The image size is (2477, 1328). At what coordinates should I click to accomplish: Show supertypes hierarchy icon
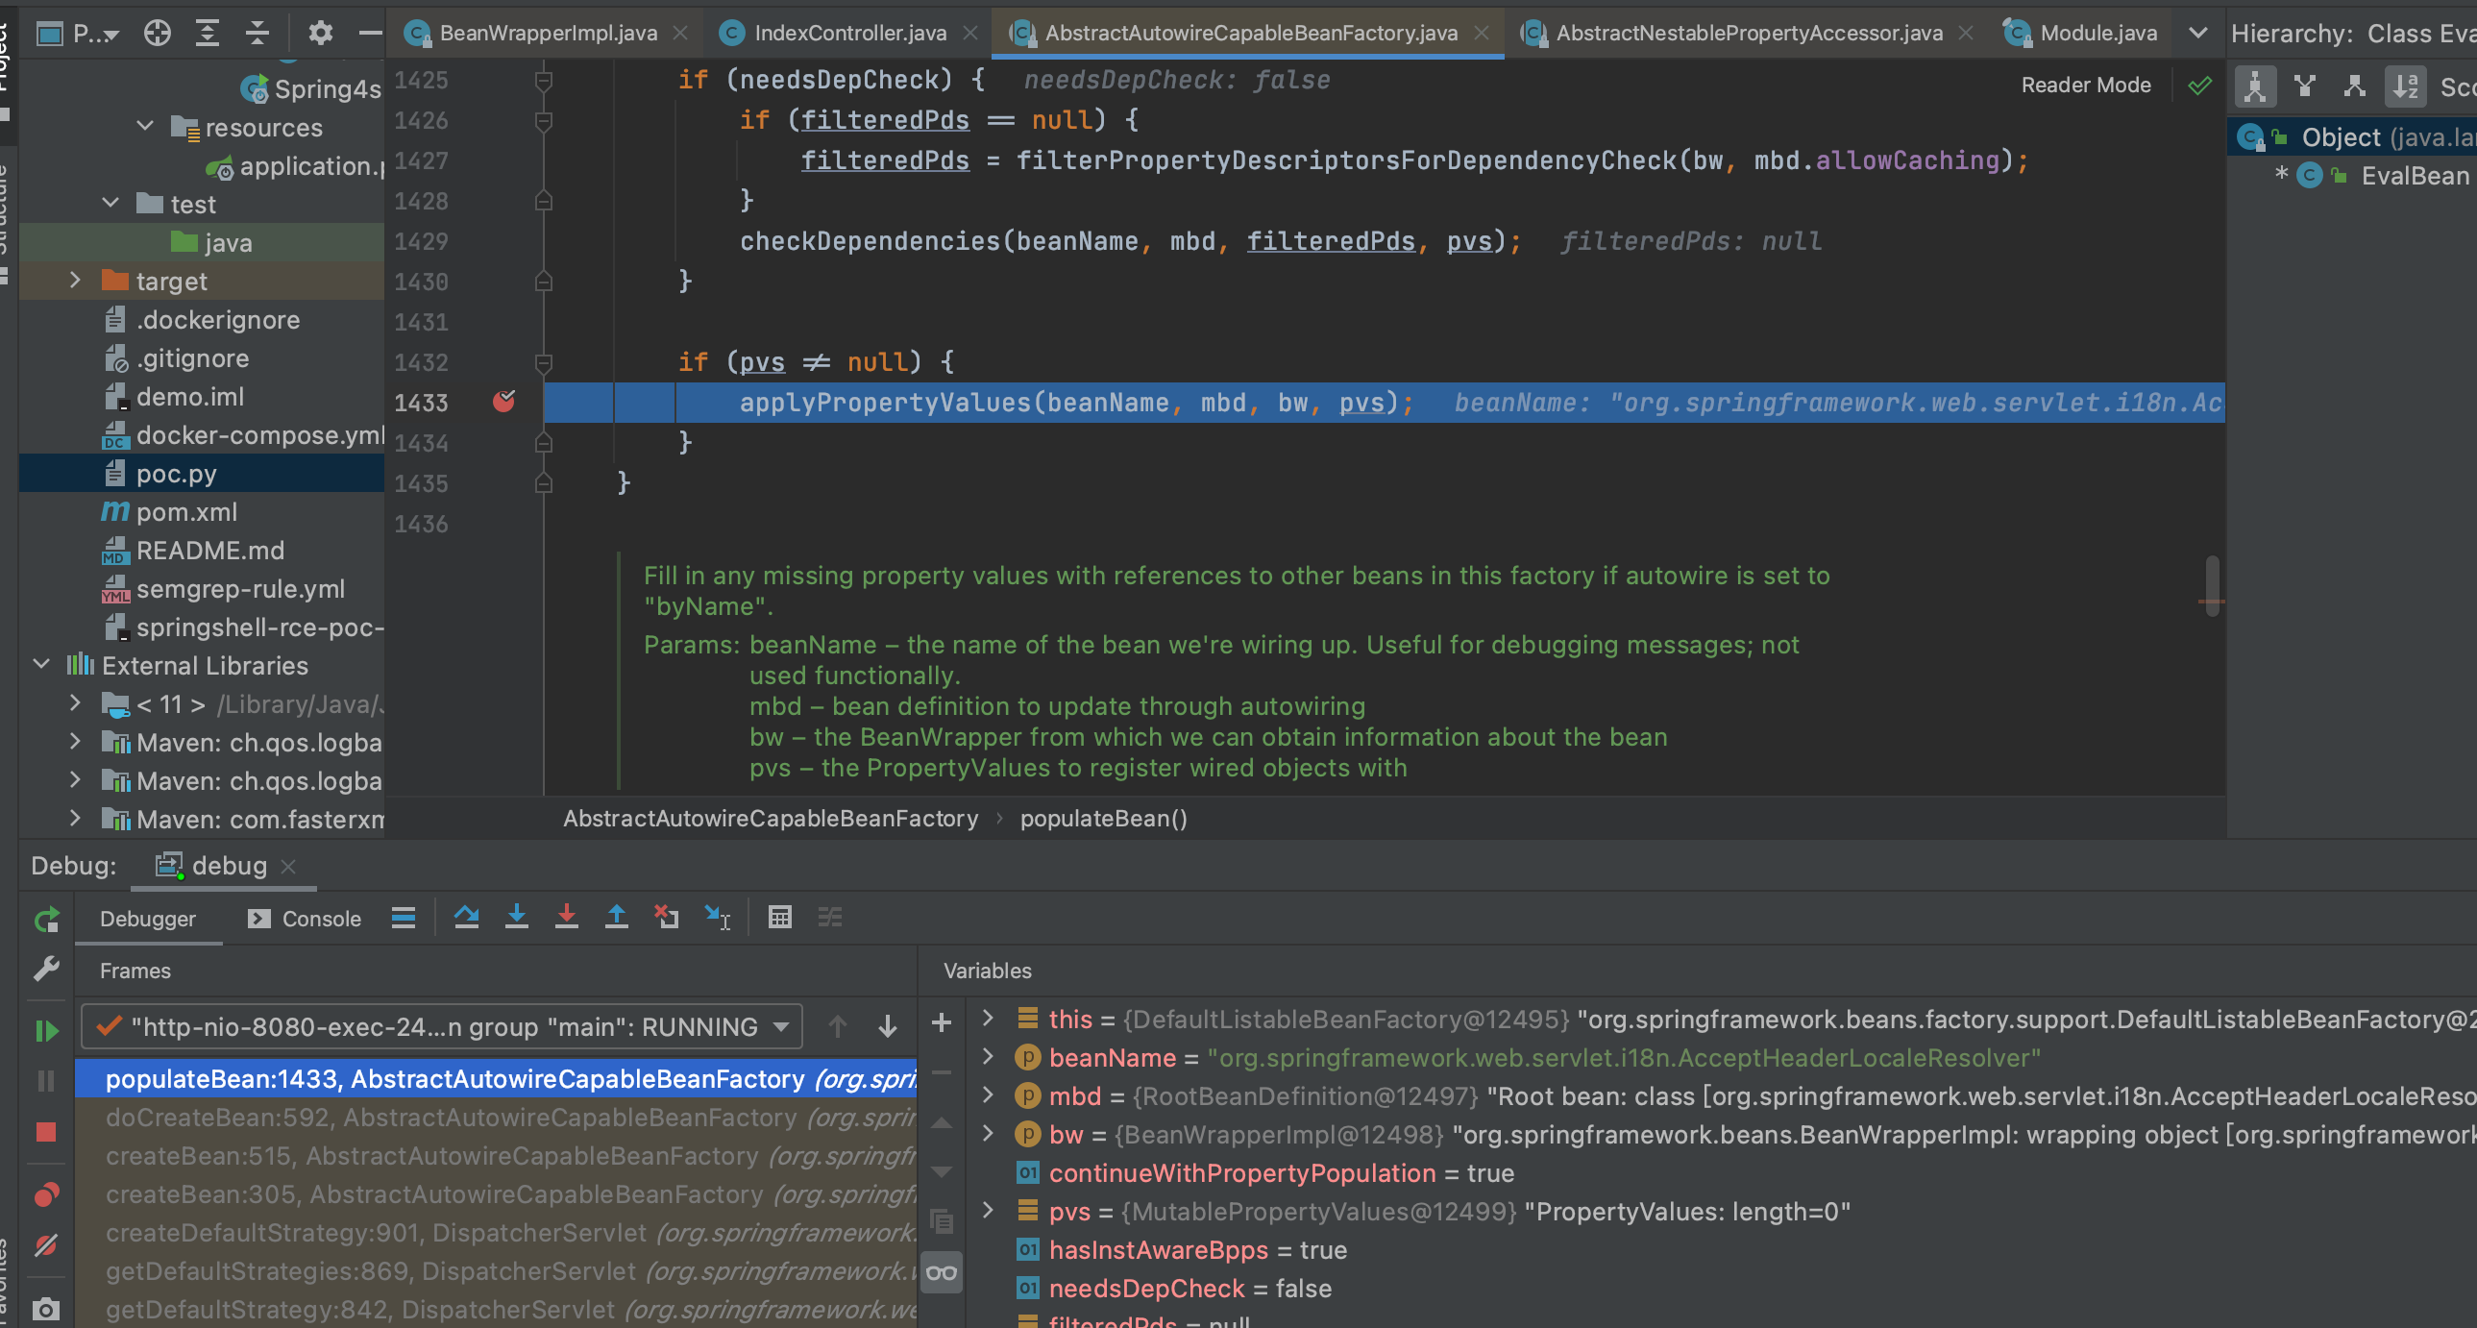click(x=2304, y=86)
